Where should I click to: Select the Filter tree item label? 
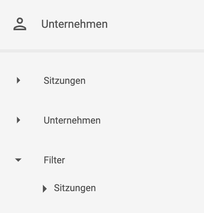coord(54,160)
